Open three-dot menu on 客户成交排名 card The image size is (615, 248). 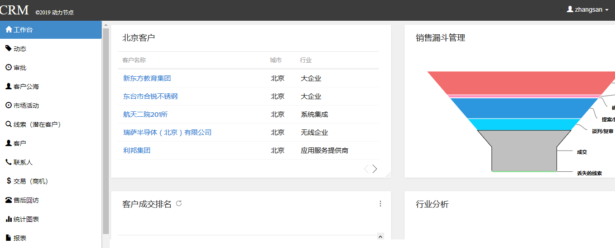[x=380, y=204]
